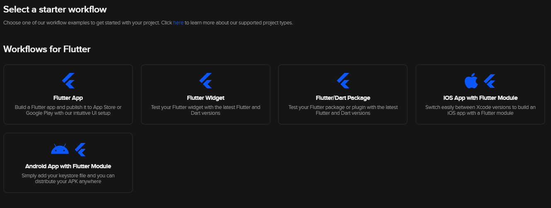Click the 'Select a starter workflow' heading

tap(55, 9)
